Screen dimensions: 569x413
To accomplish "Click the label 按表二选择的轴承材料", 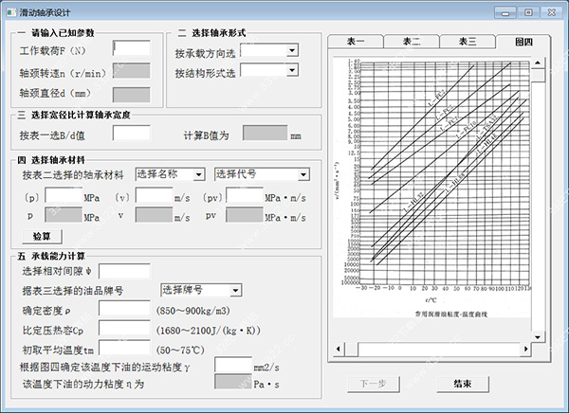I will tap(73, 175).
